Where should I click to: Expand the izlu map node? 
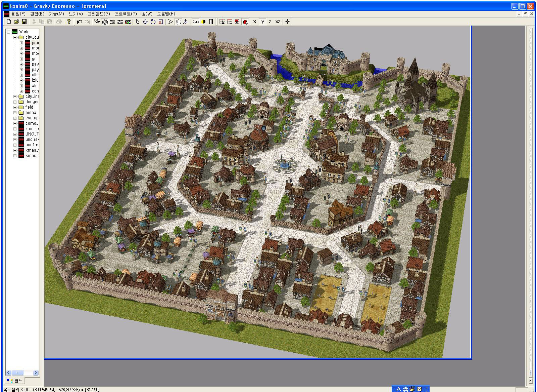coord(21,80)
